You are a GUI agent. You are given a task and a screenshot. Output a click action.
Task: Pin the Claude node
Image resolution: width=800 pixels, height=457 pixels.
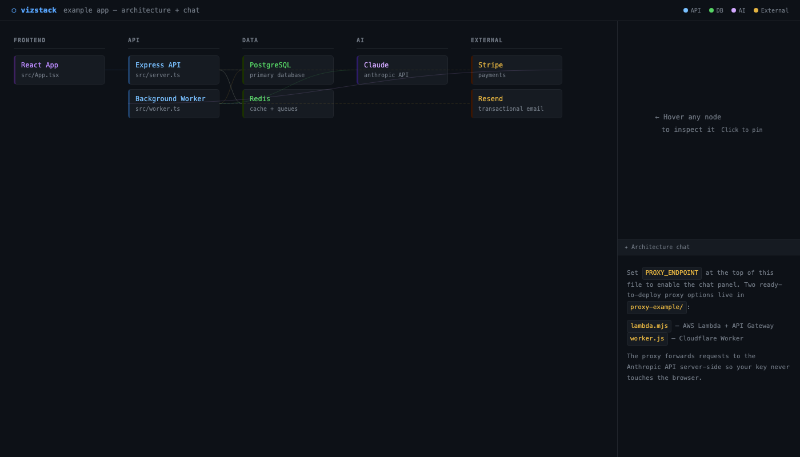(x=402, y=70)
